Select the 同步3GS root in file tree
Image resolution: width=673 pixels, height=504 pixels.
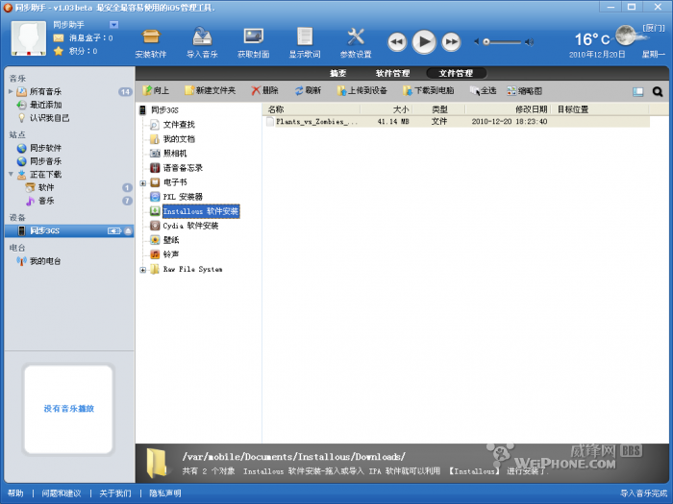pos(164,110)
